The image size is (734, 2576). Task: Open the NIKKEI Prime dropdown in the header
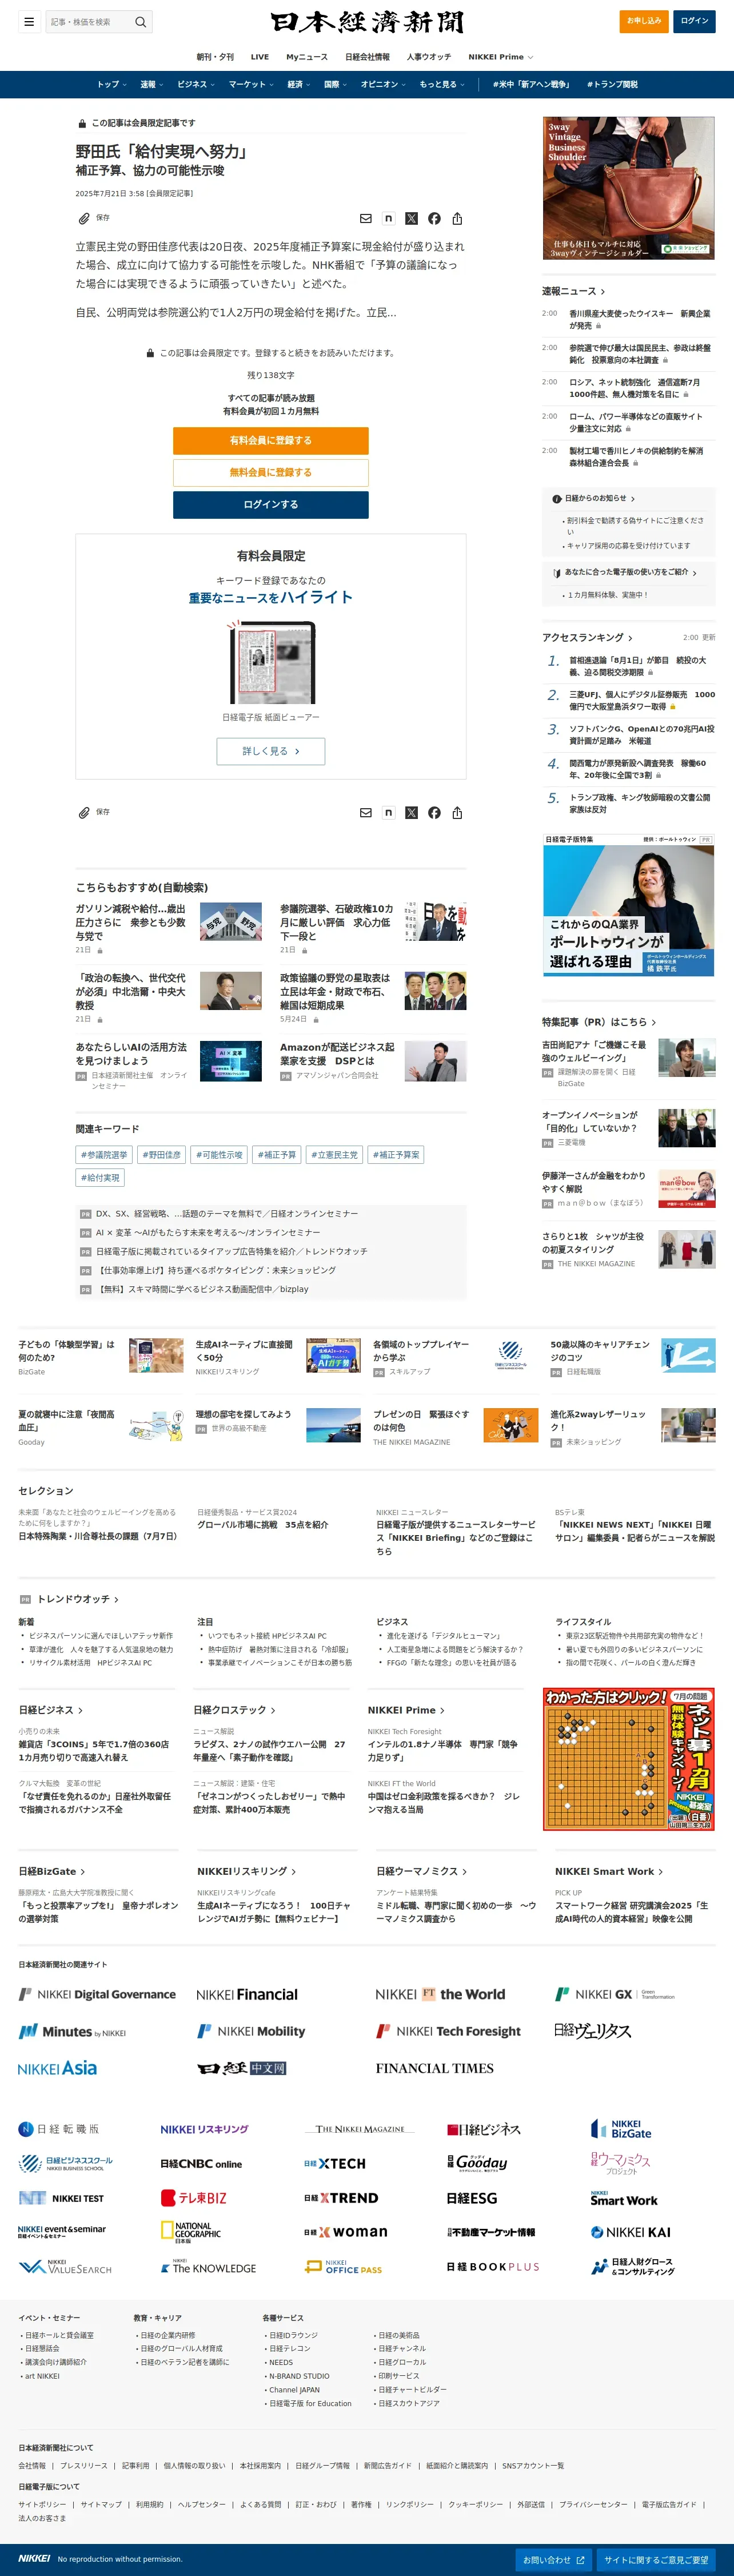(x=500, y=57)
